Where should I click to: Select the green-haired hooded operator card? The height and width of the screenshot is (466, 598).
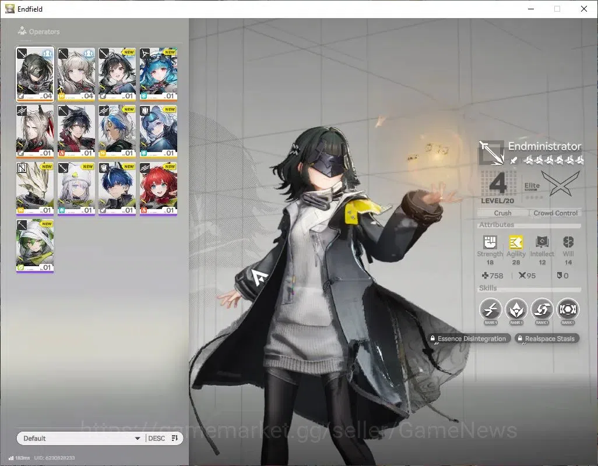click(x=35, y=246)
